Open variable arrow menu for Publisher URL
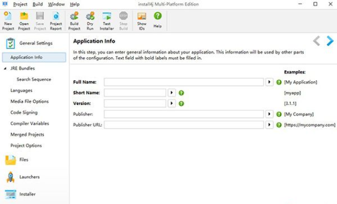Image resolution: width=337 pixels, height=204 pixels. 269,125
